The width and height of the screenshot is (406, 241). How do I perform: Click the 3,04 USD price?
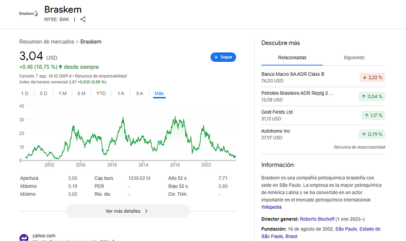click(x=38, y=56)
